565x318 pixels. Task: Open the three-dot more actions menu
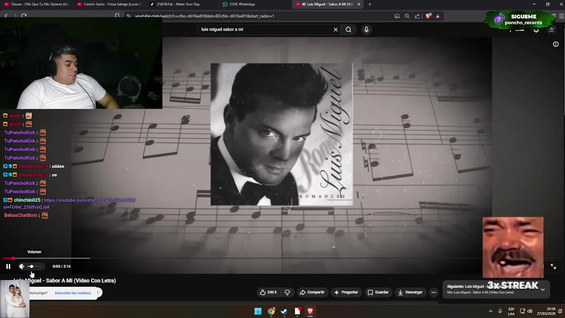(433, 292)
